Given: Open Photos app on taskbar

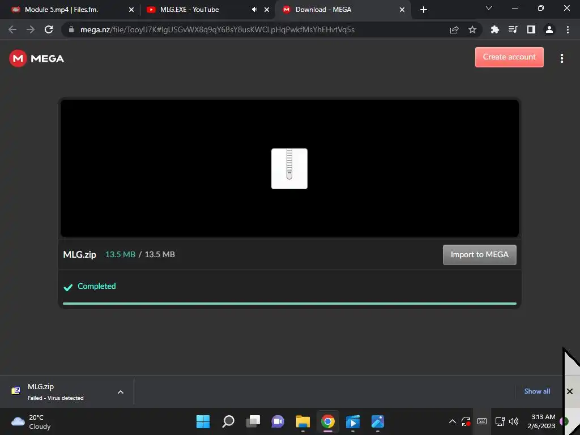Looking at the screenshot, I should tap(378, 421).
